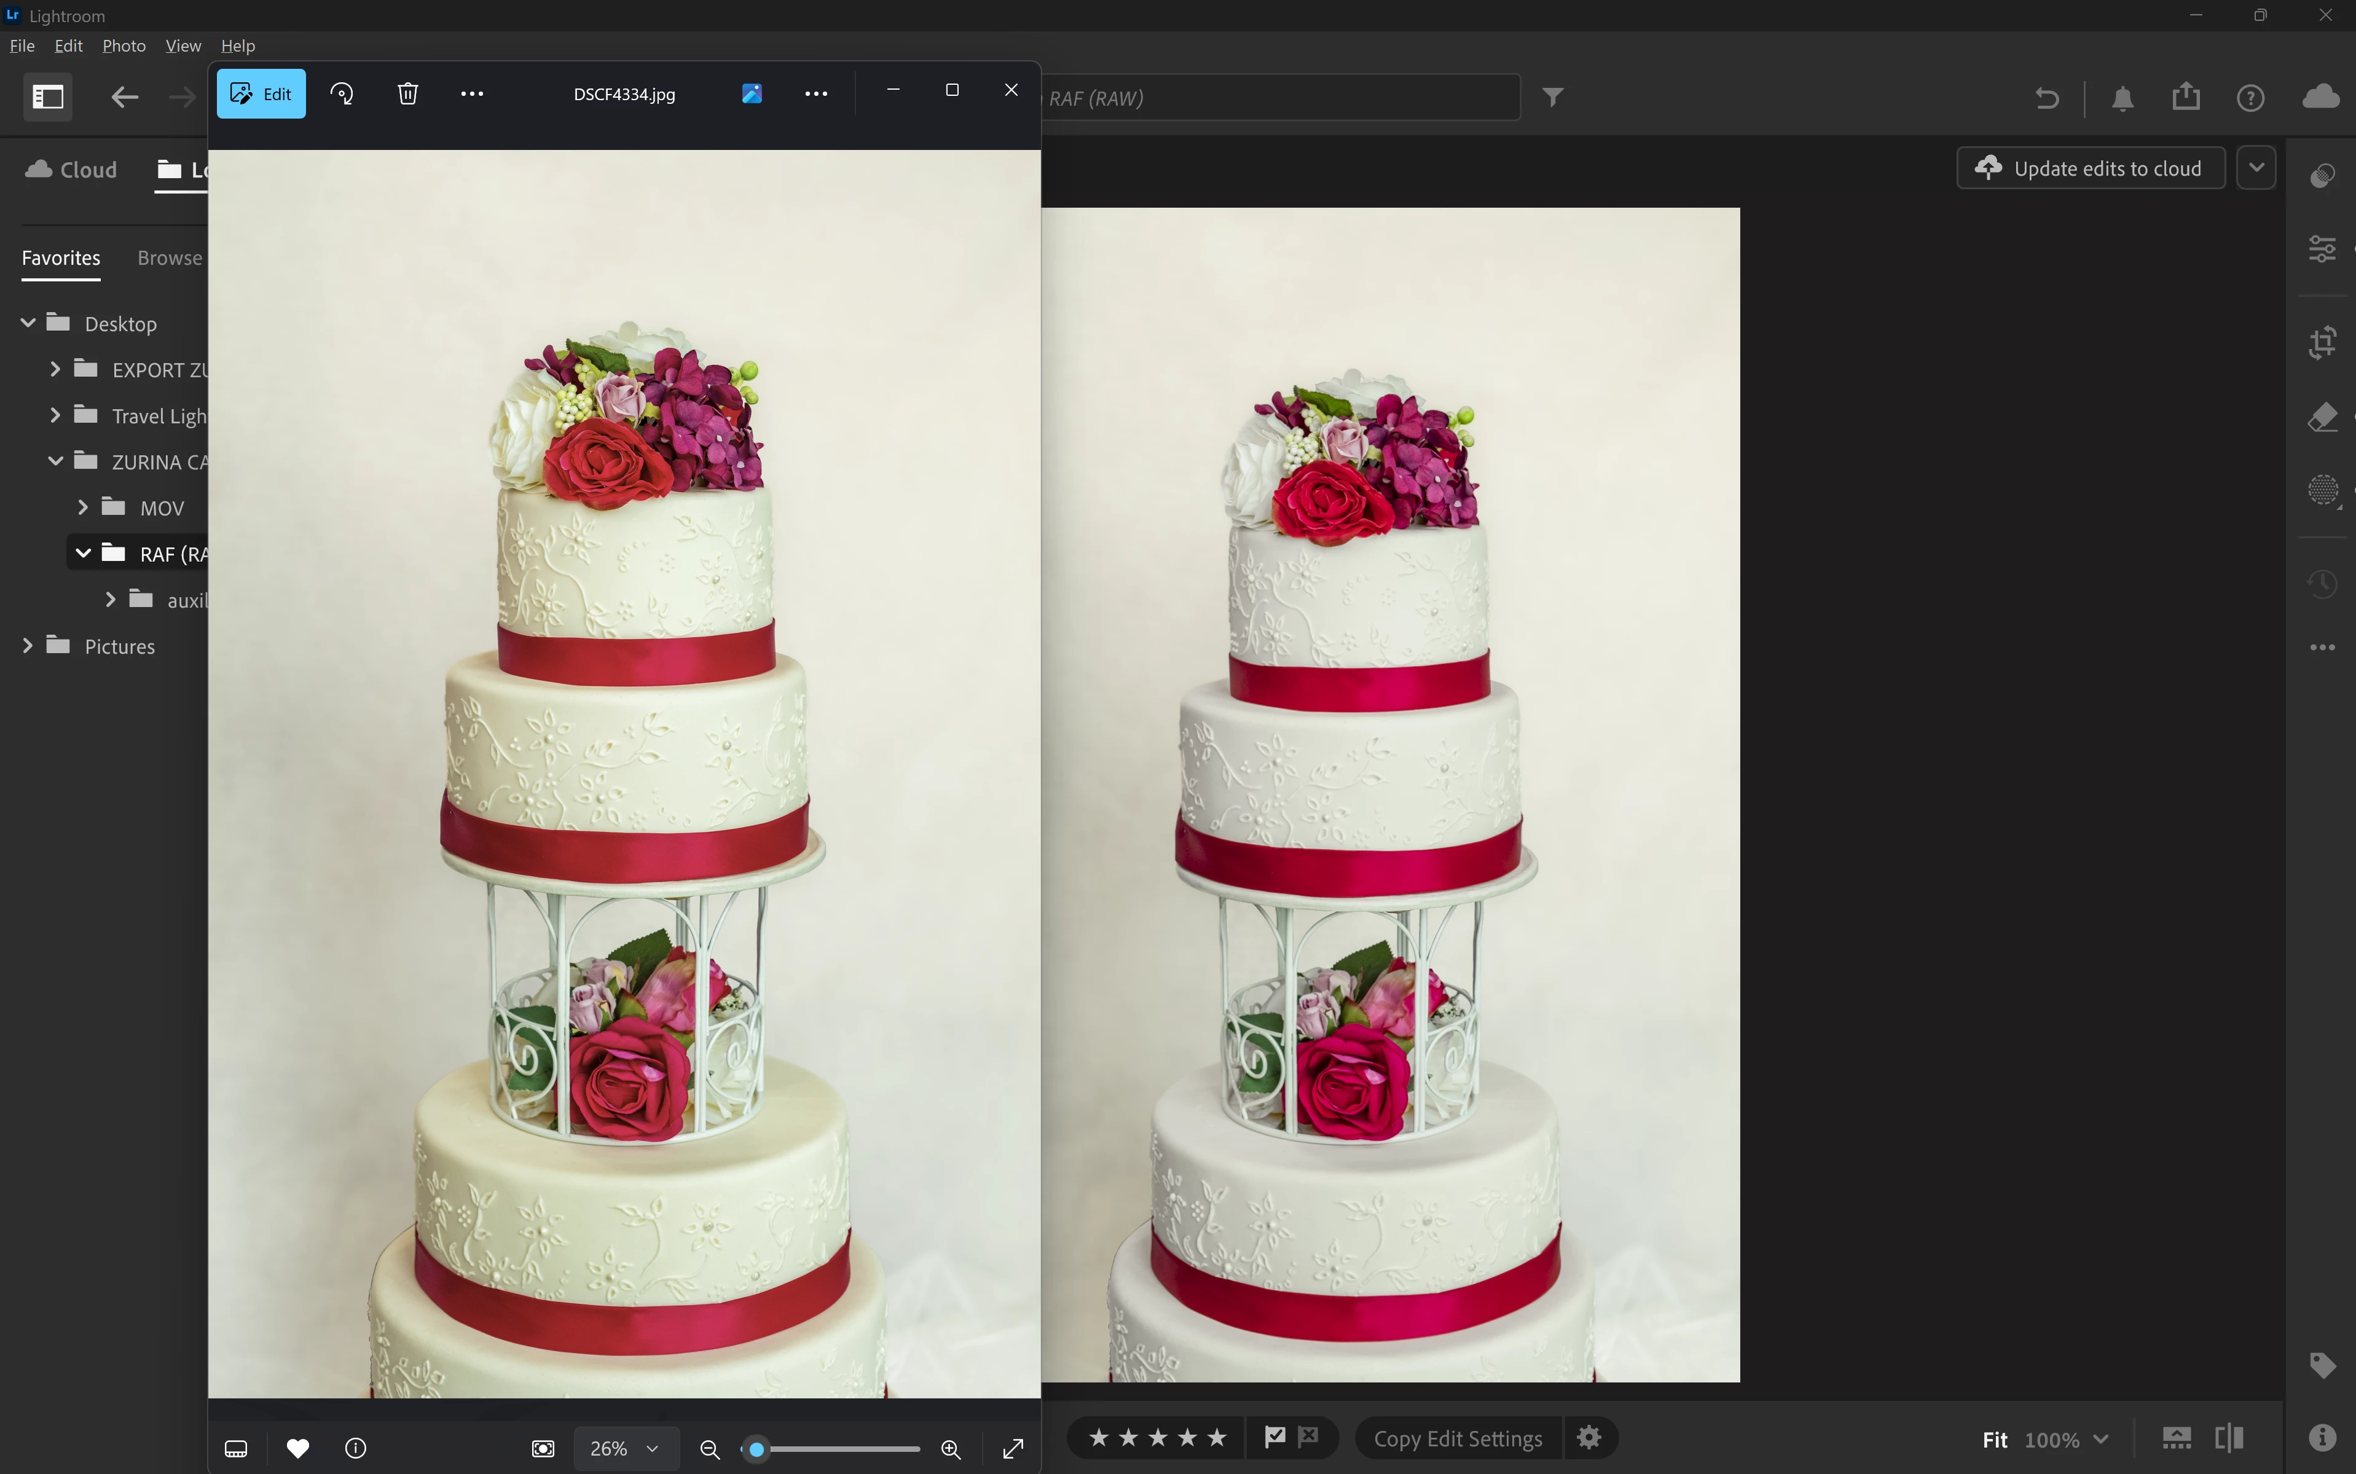Viewport: 2356px width, 1474px height.
Task: Open the keywords tag icon
Action: [2322, 1365]
